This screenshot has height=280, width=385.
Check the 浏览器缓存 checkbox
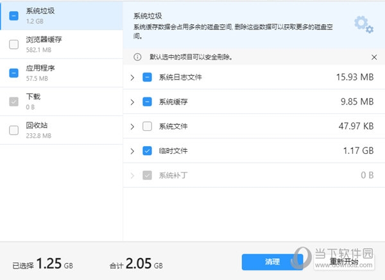[13, 44]
